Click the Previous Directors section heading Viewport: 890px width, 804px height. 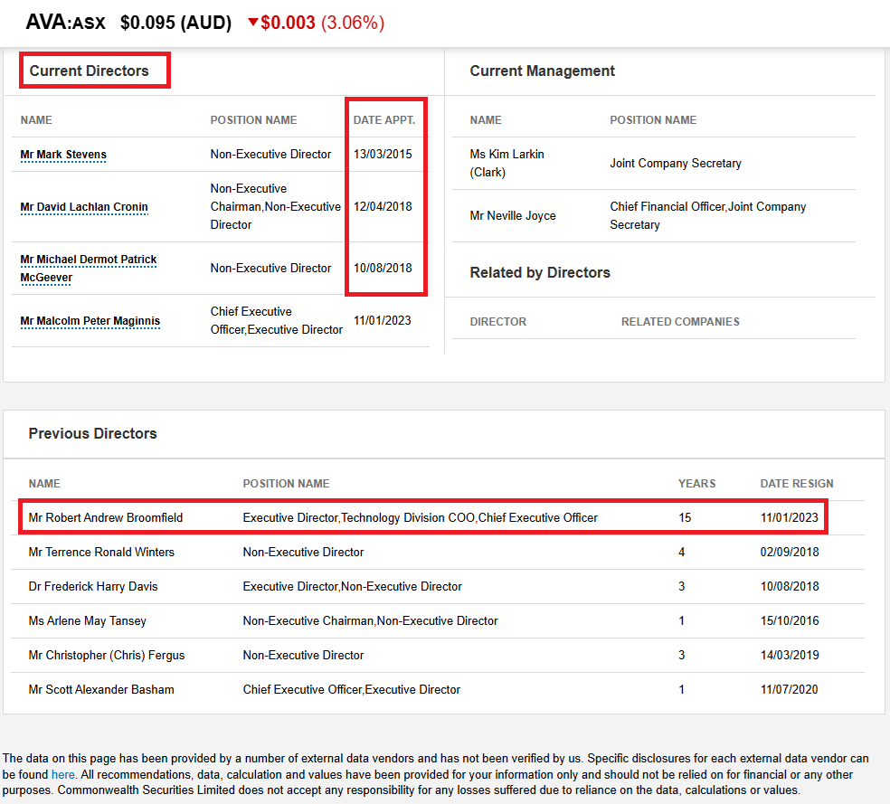point(92,434)
